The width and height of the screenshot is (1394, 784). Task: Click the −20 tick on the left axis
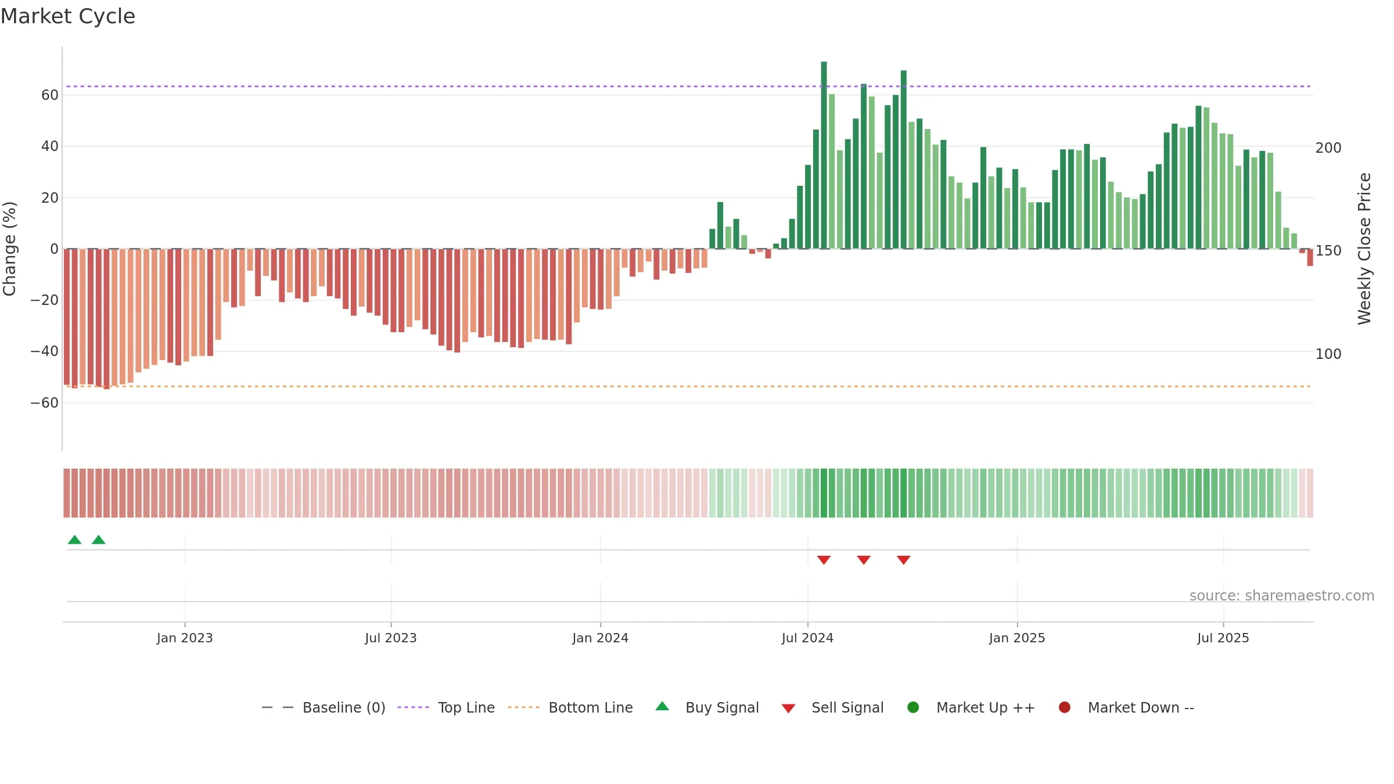coord(45,300)
